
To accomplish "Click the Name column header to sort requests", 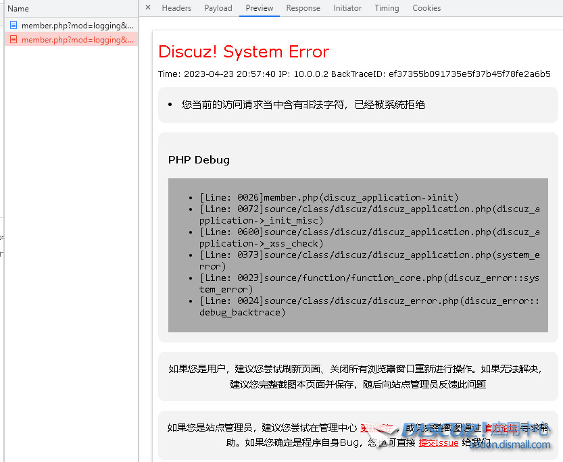I will point(18,8).
